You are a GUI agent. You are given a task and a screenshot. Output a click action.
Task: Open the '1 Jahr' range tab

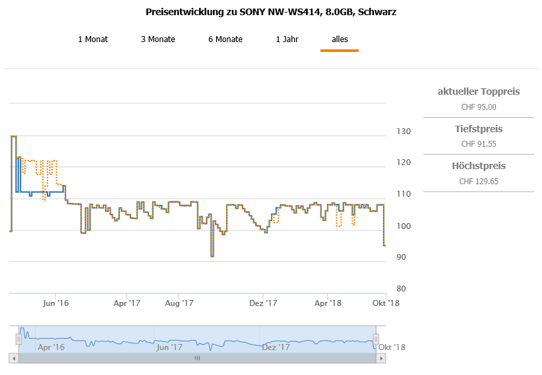(x=287, y=39)
